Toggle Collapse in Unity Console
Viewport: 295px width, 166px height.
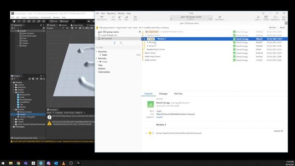point(59,113)
